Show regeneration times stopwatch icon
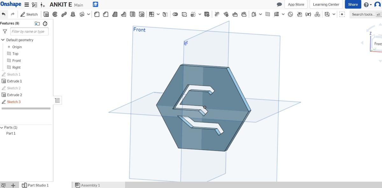Screen dimensions: 382x188 click(x=45, y=24)
